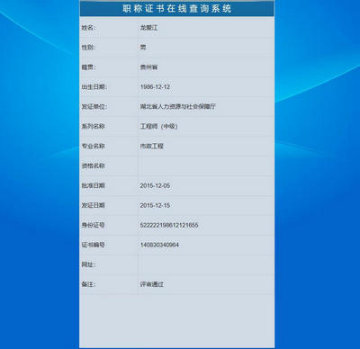Click the 工程师 (中级) value
The image size is (360, 349).
pyautogui.click(x=159, y=126)
